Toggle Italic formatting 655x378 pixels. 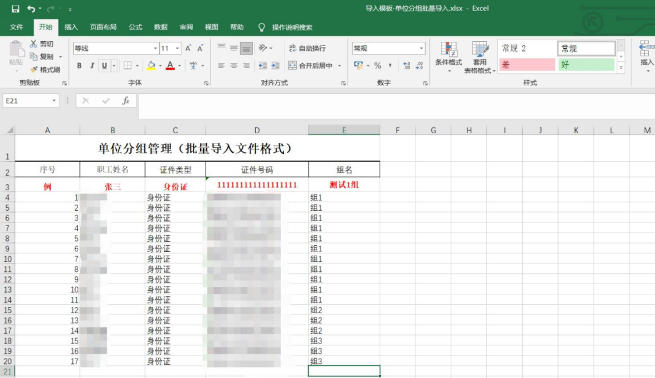[x=92, y=65]
